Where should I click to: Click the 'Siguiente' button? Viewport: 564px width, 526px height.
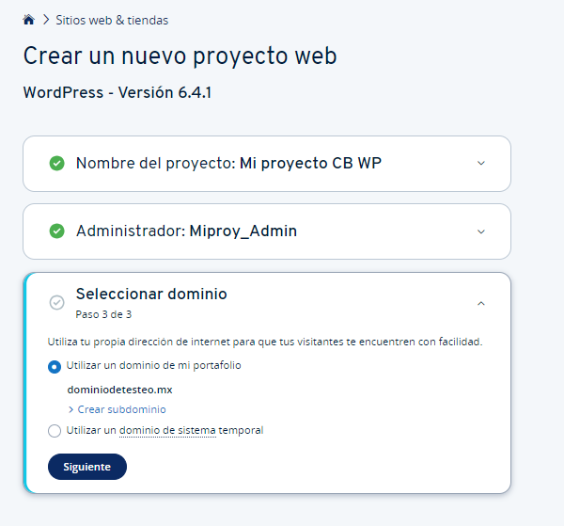pos(87,467)
